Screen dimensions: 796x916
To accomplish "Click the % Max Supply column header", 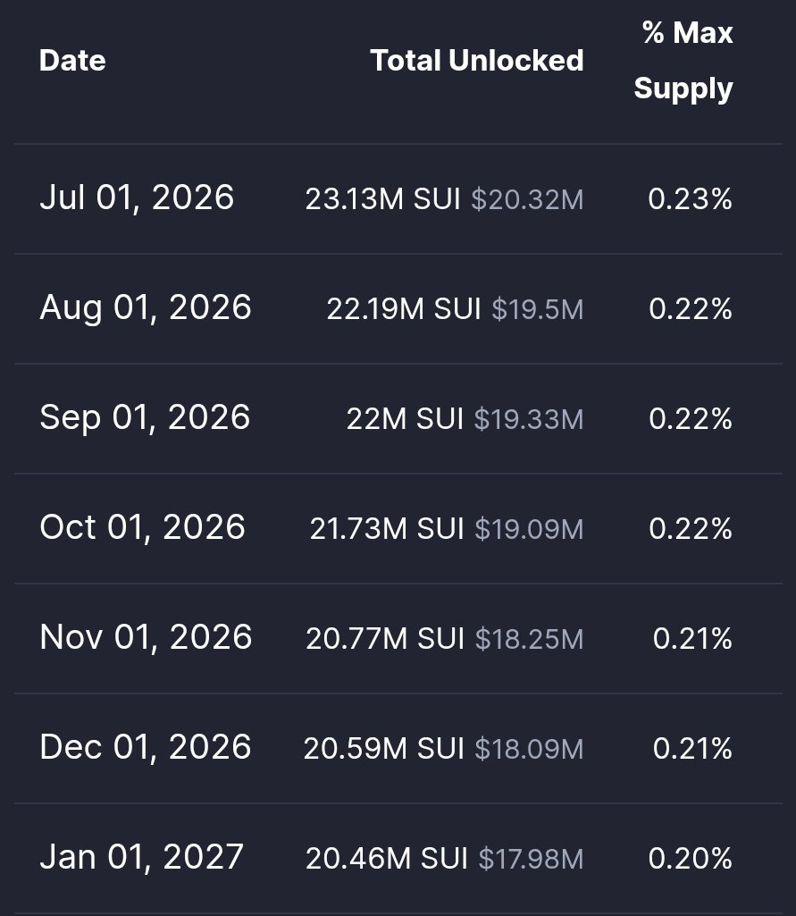I will (x=683, y=61).
